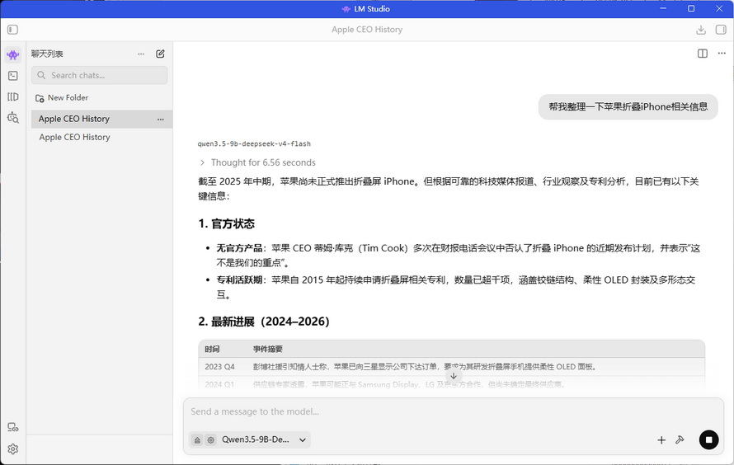Open chat list options ellipsis menu
The width and height of the screenshot is (734, 465).
coord(141,54)
